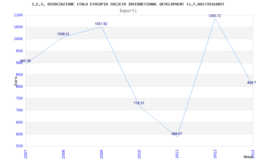
Task: Click the 588.47 minimum value label
Action: click(x=177, y=134)
